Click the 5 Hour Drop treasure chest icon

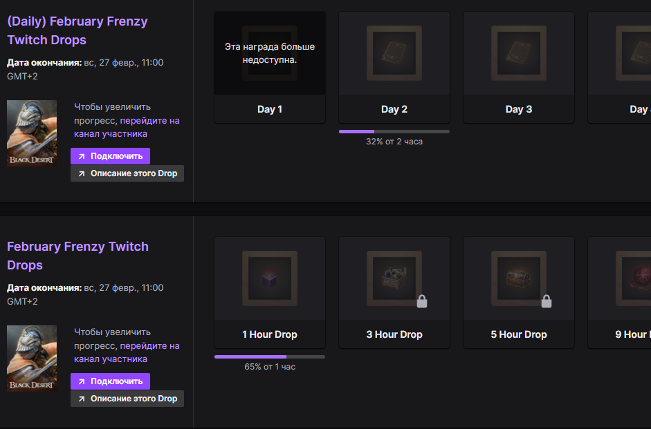(519, 278)
